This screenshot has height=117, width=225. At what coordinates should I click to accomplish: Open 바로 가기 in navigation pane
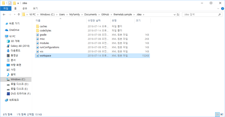[x=14, y=24]
